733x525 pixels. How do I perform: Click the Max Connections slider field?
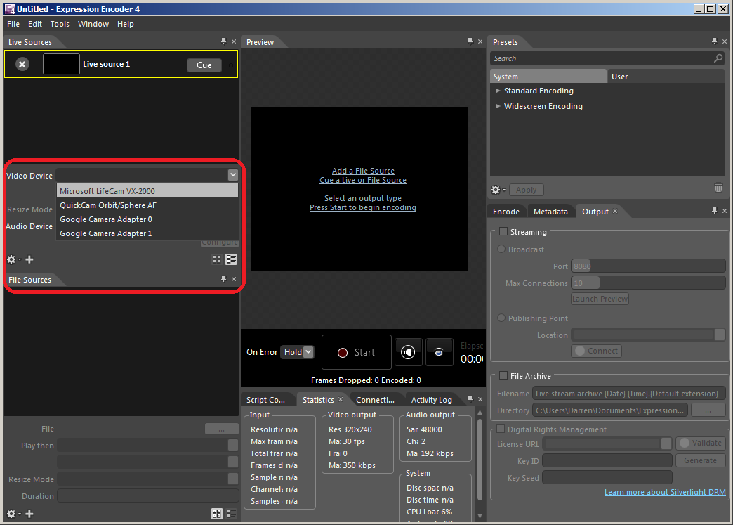pyautogui.click(x=647, y=283)
